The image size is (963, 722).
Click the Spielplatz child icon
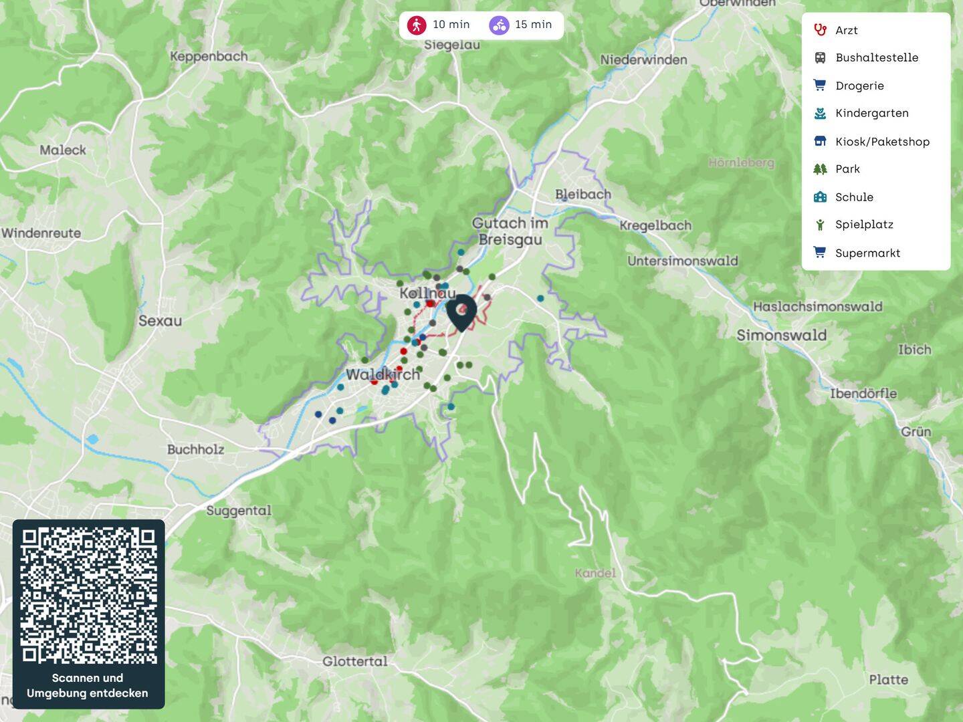(x=820, y=225)
